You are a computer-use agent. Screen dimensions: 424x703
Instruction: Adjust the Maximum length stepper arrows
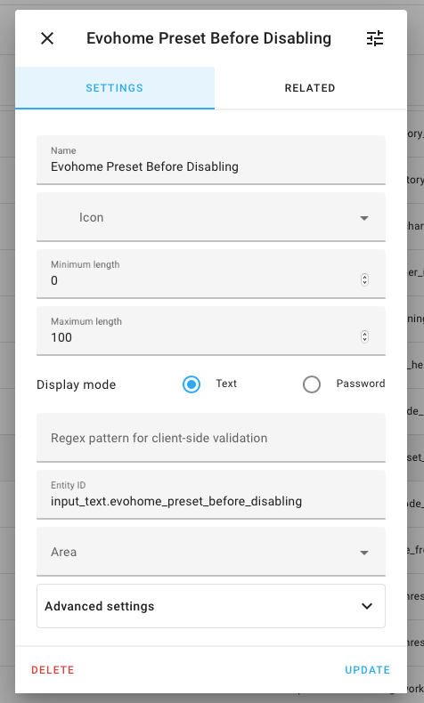[365, 336]
